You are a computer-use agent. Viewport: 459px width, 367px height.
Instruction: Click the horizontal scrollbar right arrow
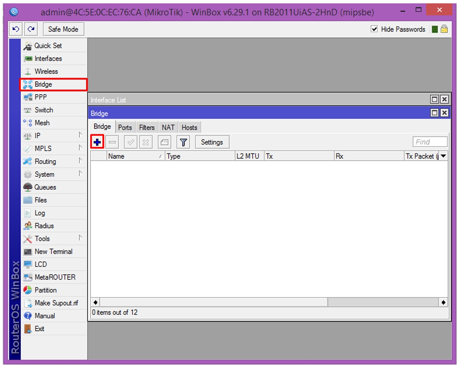(x=444, y=302)
